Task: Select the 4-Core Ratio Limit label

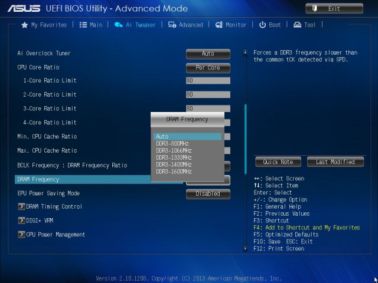Action: 50,123
